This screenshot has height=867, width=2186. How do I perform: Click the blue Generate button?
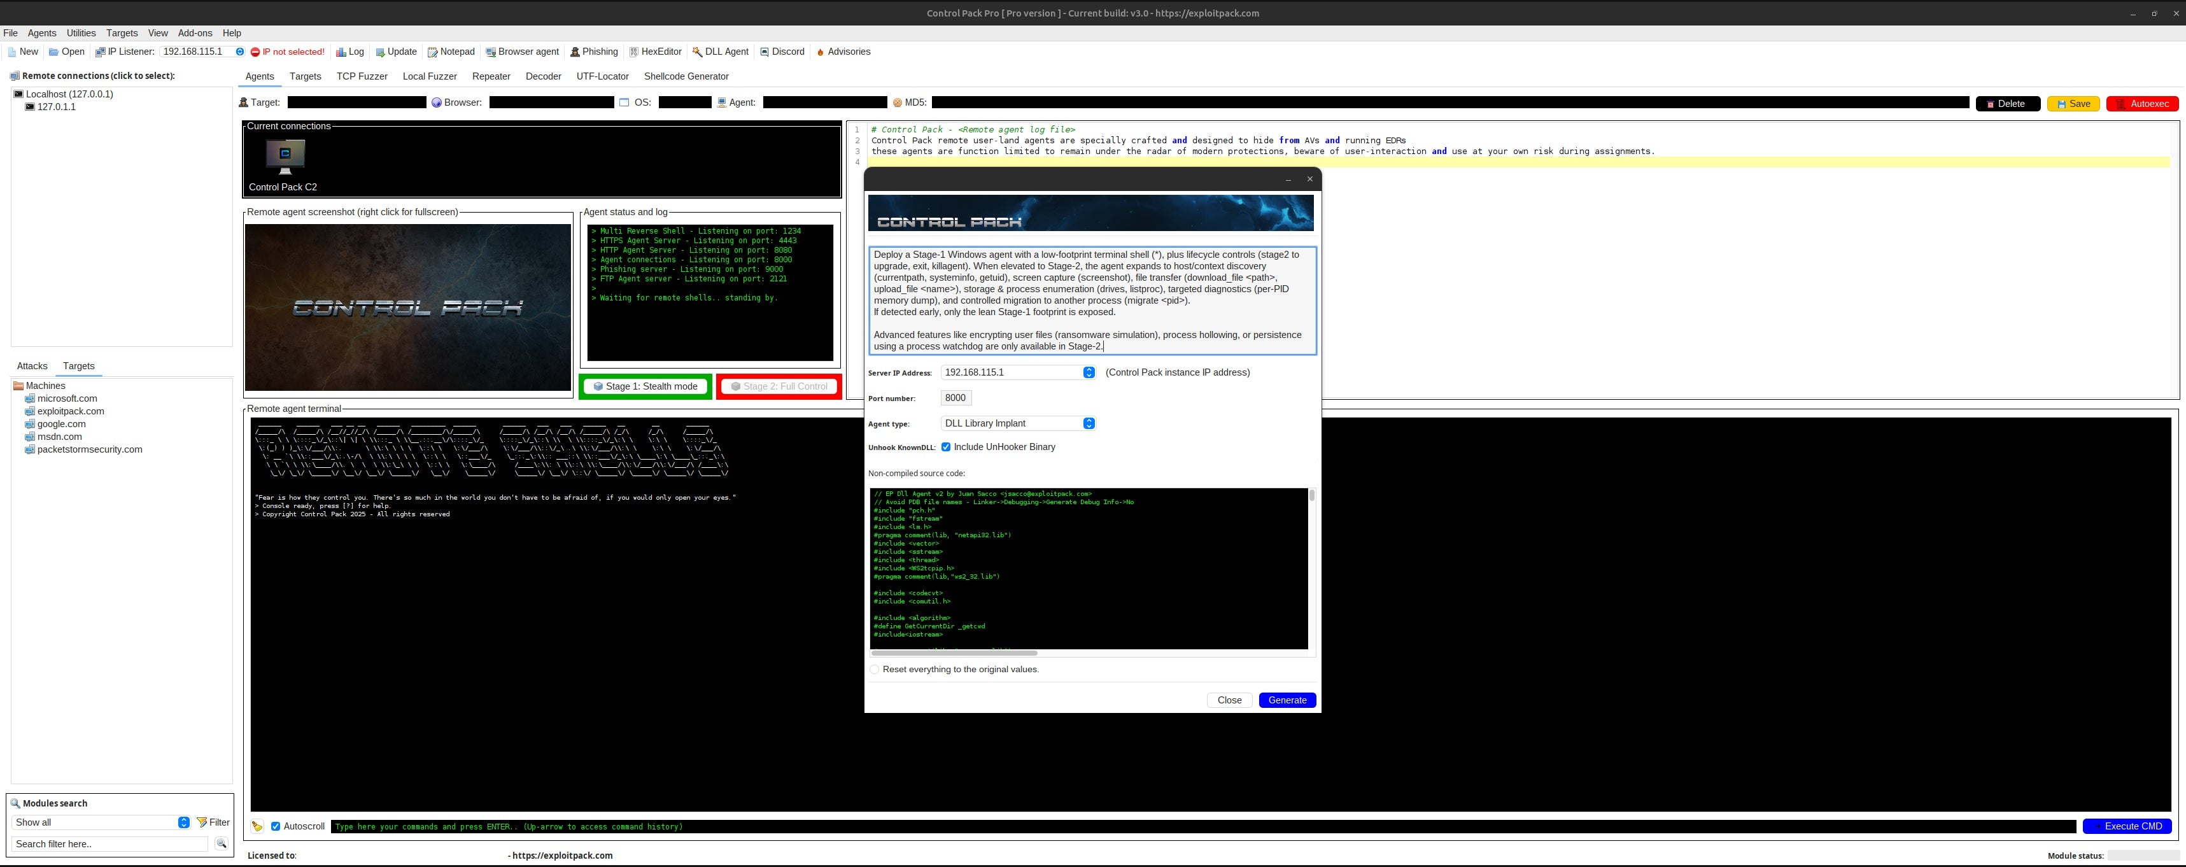(1287, 700)
